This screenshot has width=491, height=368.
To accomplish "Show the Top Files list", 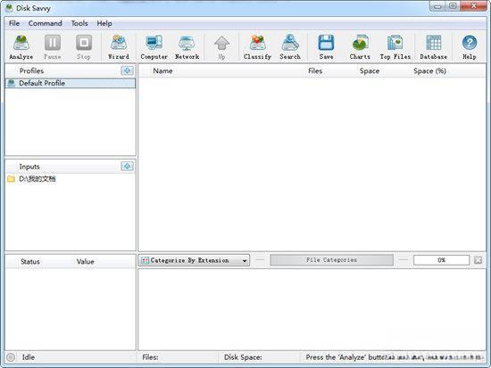I will point(395,47).
